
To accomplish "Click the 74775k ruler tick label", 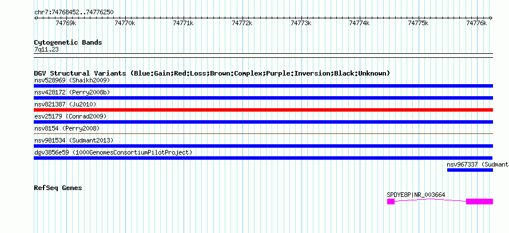I will 418,23.
